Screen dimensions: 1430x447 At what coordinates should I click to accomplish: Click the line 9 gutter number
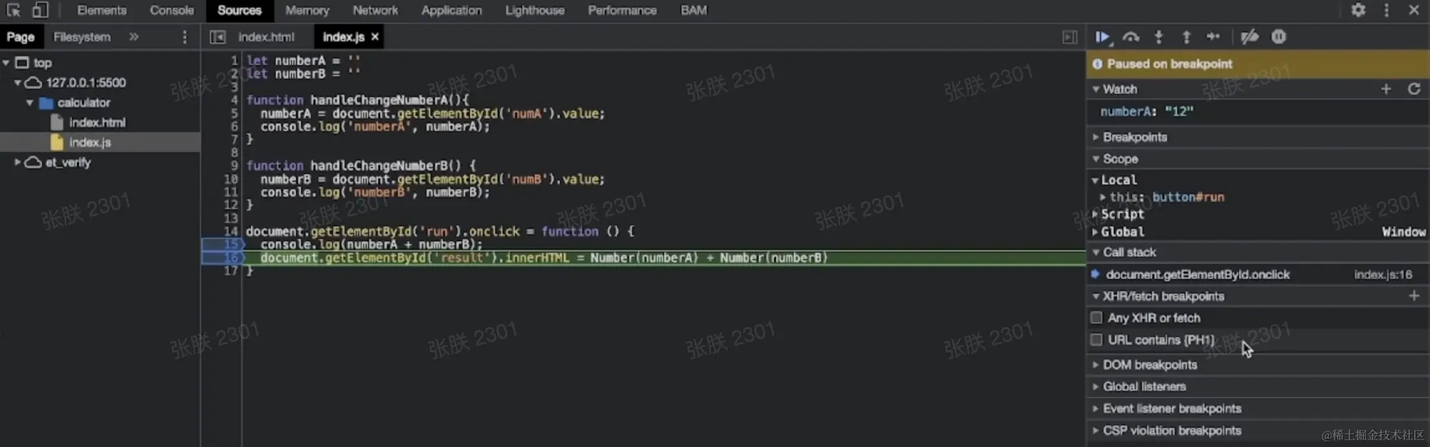point(234,166)
